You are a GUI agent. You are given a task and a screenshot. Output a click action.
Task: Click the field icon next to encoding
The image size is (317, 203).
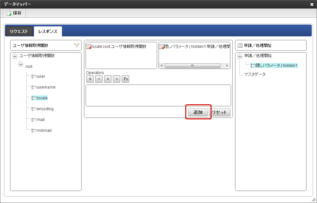[34, 109]
